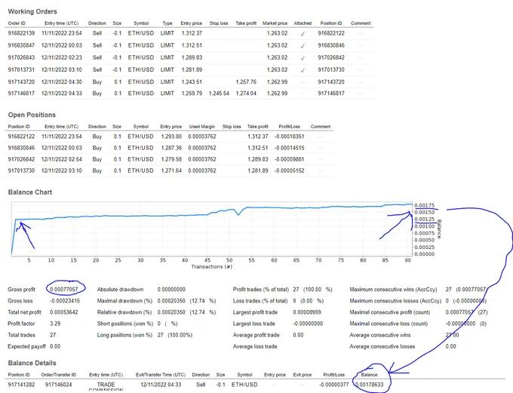Click Market price column header

[x=275, y=23]
